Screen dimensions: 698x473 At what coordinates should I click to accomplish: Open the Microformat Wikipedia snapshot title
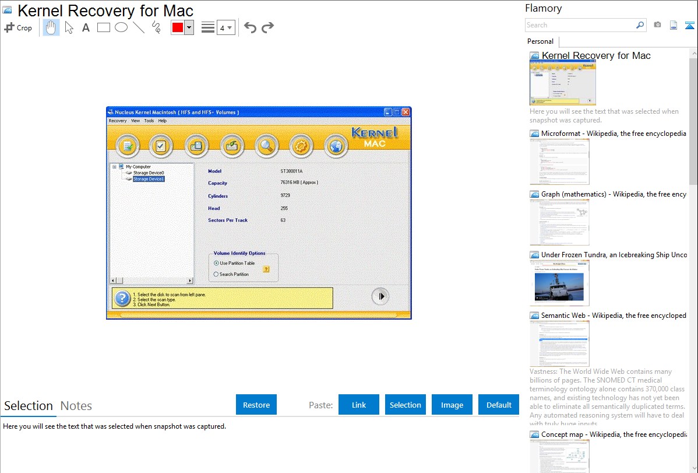click(x=614, y=134)
